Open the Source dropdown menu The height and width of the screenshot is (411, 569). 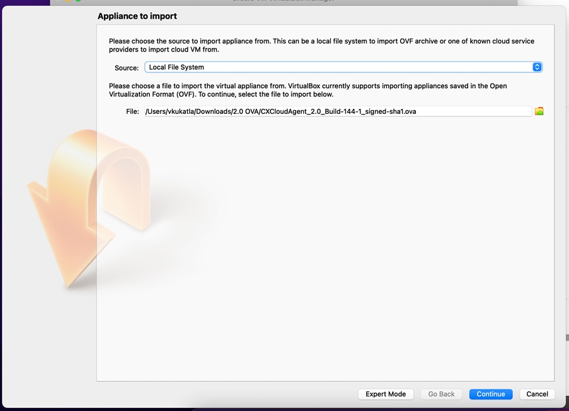[343, 67]
